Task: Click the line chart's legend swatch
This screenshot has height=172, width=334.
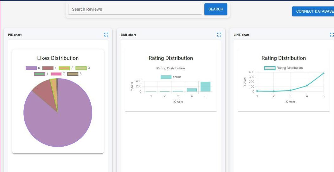Action: point(270,68)
